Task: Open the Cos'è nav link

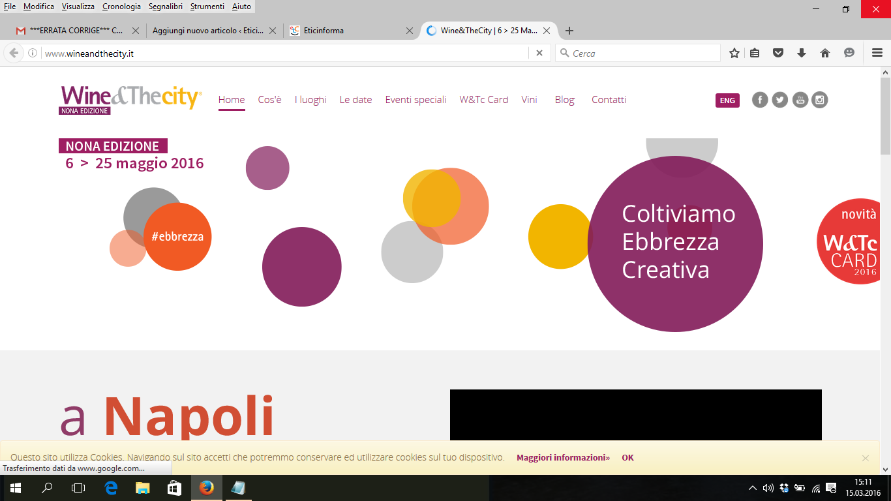Action: coord(269,100)
